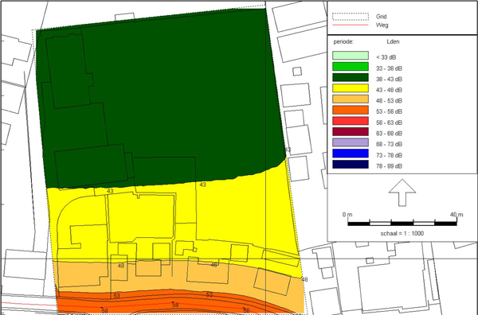
Task: Pick the dark green 38 - 43 dB swatch
Action: click(x=351, y=77)
